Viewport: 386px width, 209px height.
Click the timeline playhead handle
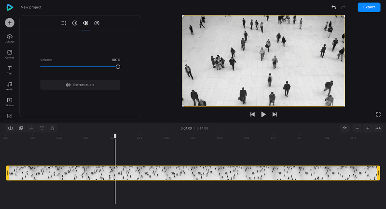point(115,136)
